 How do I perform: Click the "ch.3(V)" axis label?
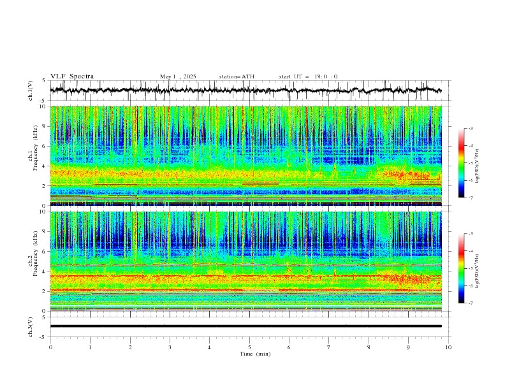click(31, 327)
